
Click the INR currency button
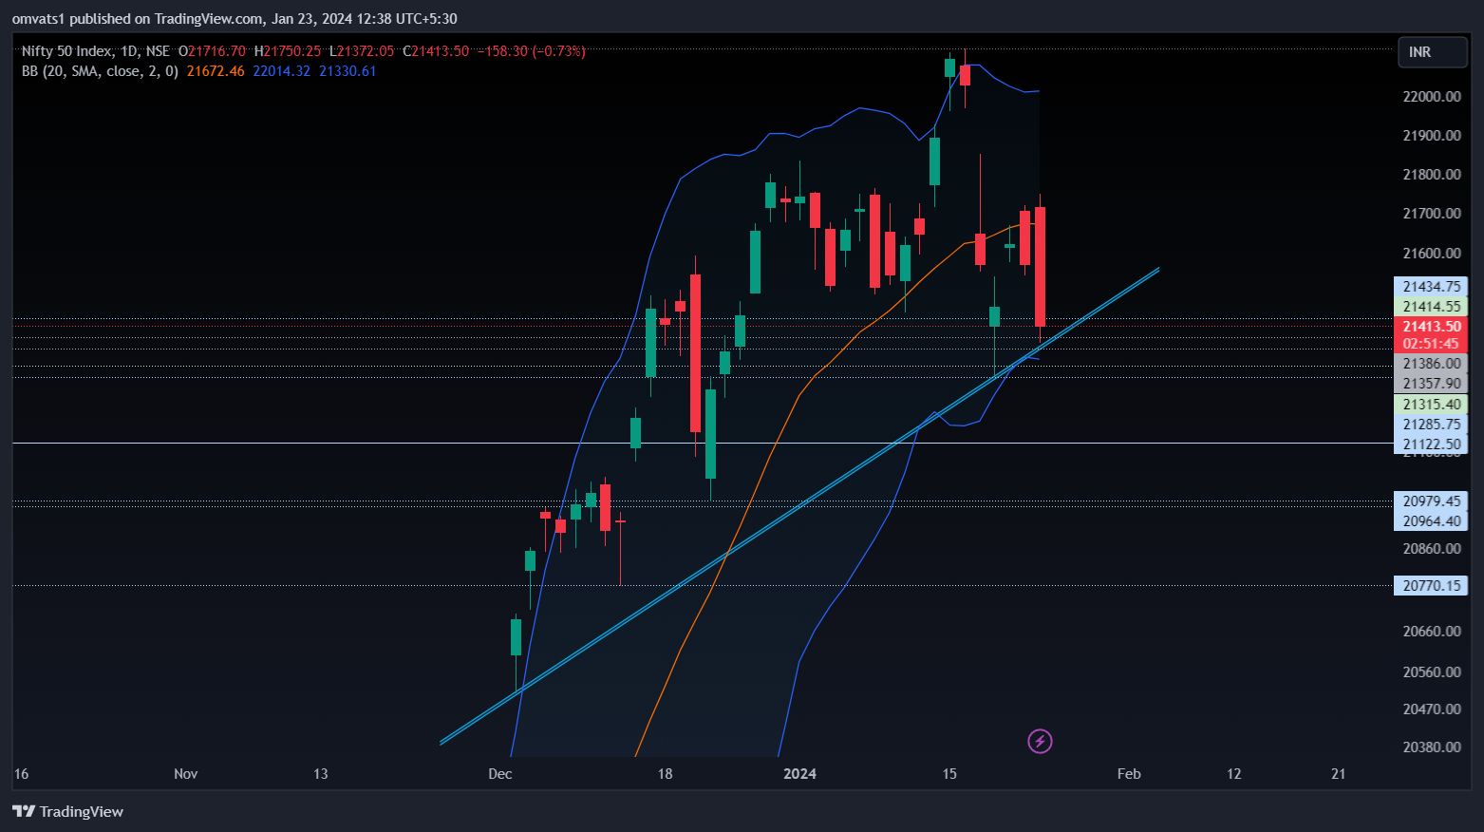(1432, 52)
